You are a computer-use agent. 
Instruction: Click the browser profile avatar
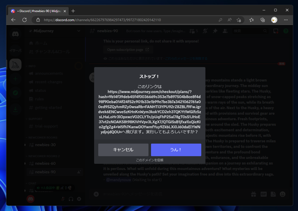tap(274, 20)
